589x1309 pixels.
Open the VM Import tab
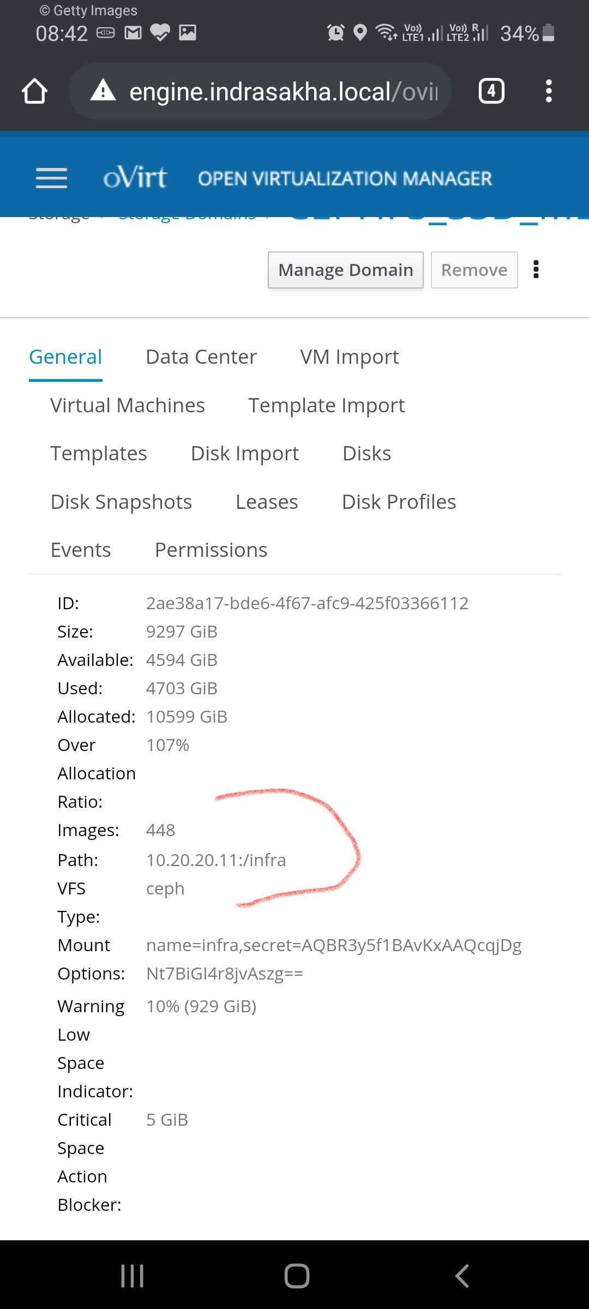coord(349,357)
